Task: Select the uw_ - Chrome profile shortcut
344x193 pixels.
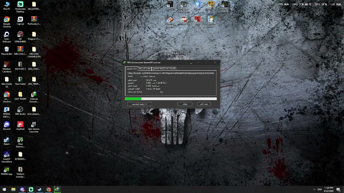Action: tap(7, 97)
